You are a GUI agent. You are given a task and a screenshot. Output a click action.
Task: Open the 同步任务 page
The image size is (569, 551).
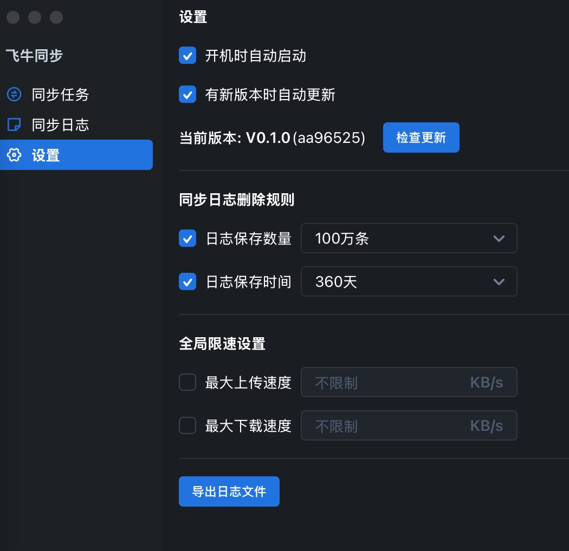coord(60,95)
